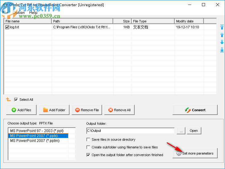Click the 文本文档 file type cell
Screen dimensions: 225x169
click(x=140, y=27)
